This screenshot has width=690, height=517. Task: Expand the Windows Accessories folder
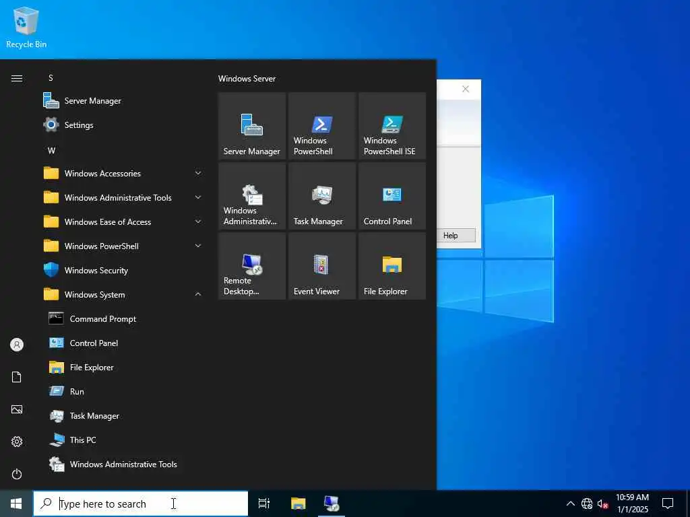123,173
